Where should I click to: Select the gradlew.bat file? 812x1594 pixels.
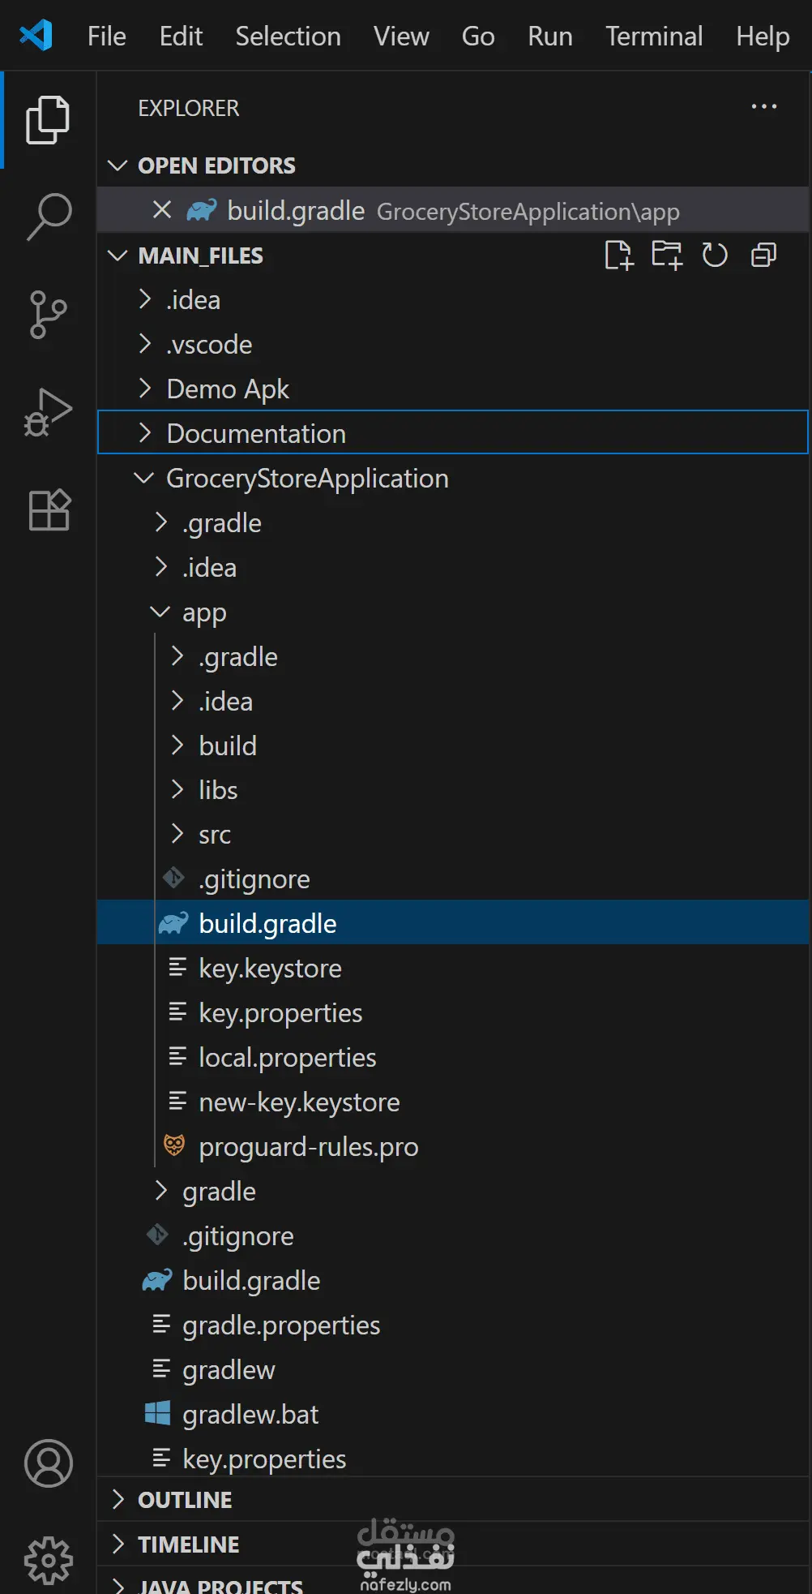point(250,1415)
